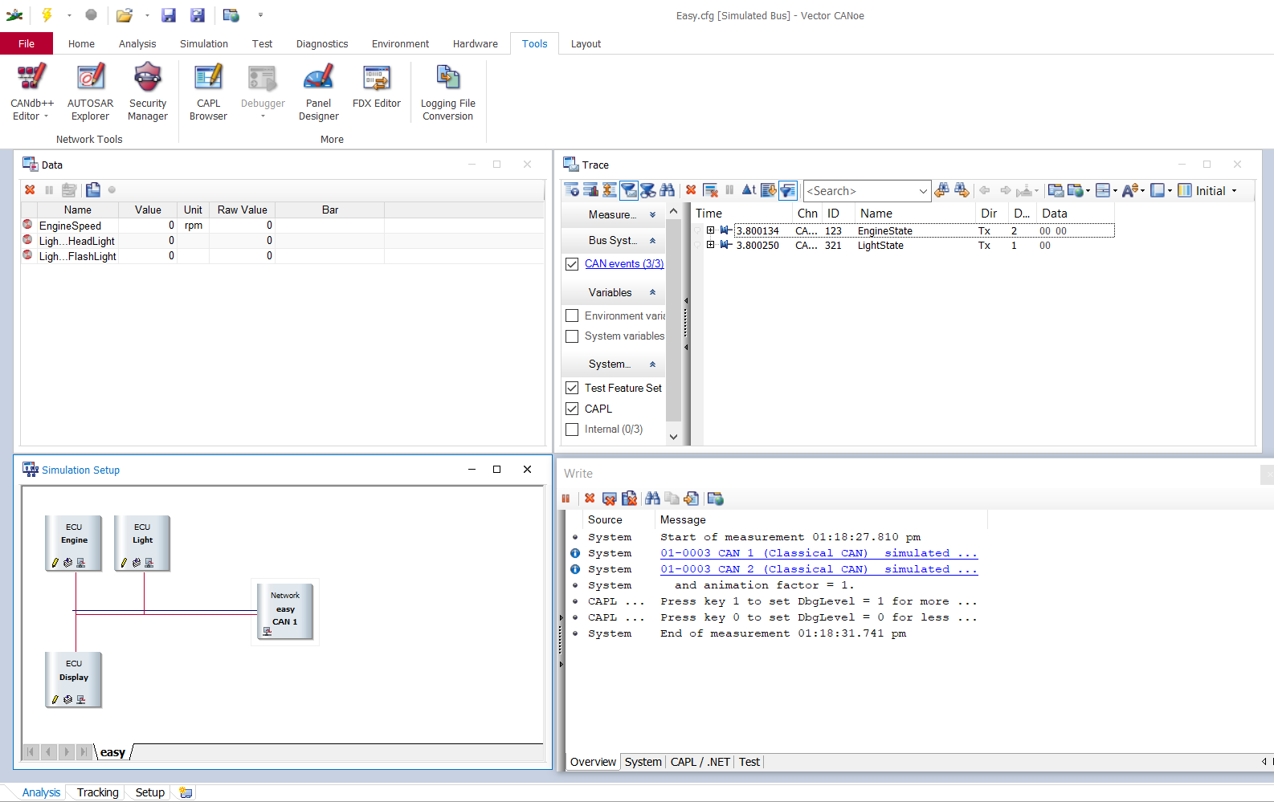The width and height of the screenshot is (1274, 802).
Task: Expand the Measure... filter section
Action: (652, 215)
